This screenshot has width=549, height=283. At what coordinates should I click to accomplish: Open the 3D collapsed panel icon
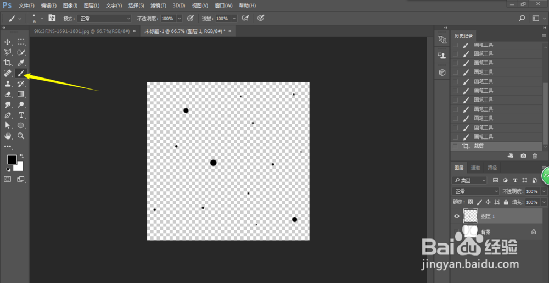[x=442, y=73]
